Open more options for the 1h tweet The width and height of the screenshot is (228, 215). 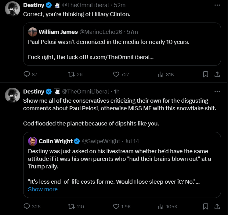tap(217, 92)
